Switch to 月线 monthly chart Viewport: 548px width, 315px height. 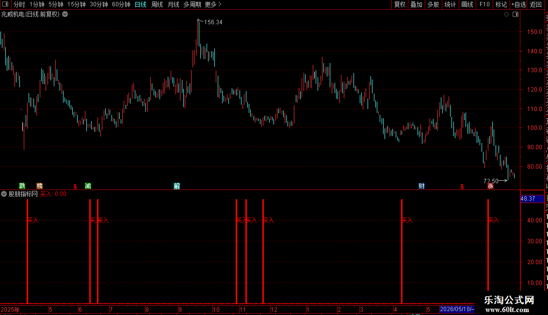point(173,4)
